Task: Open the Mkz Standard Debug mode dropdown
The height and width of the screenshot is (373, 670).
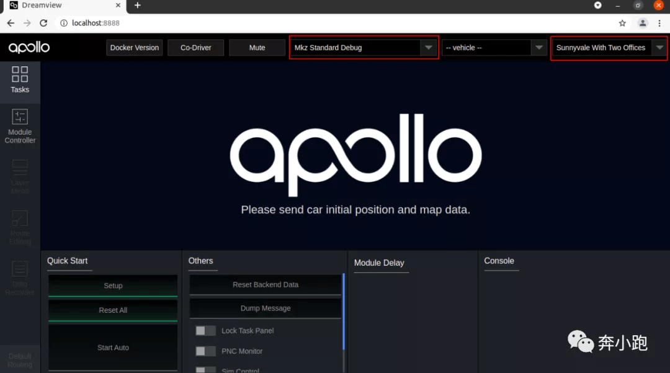Action: (x=364, y=47)
